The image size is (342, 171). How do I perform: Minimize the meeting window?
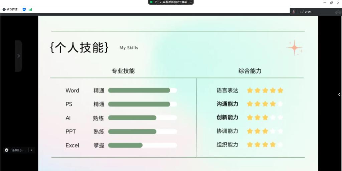[324, 3]
